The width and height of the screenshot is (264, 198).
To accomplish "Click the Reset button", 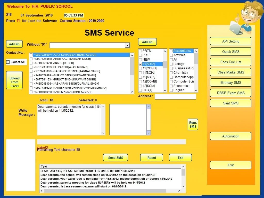I will [152, 158].
